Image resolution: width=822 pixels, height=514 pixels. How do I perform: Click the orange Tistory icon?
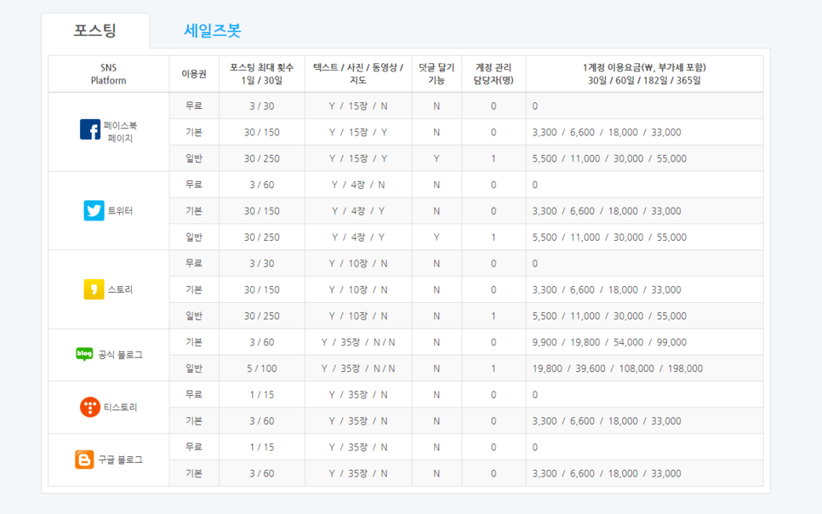90,407
